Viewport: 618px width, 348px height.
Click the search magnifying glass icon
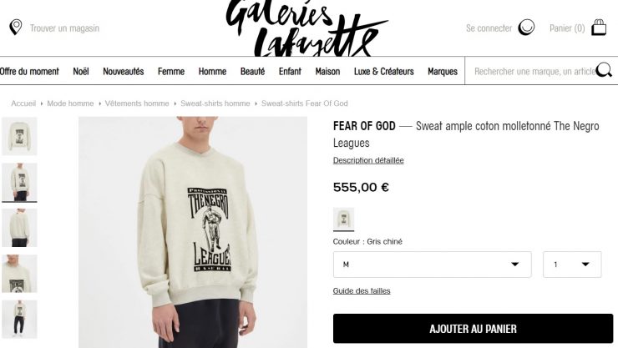pyautogui.click(x=604, y=70)
